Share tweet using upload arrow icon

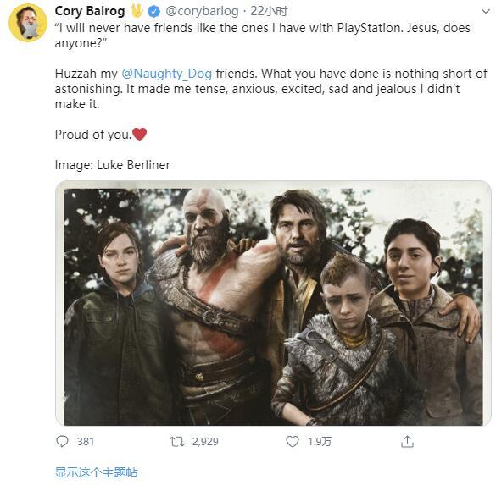pyautogui.click(x=407, y=441)
